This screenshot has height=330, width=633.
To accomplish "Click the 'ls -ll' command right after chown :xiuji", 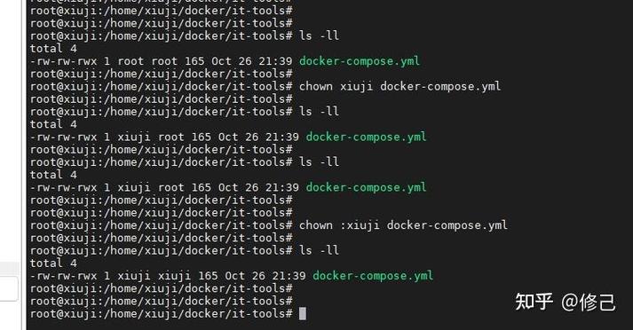I will coord(319,250).
